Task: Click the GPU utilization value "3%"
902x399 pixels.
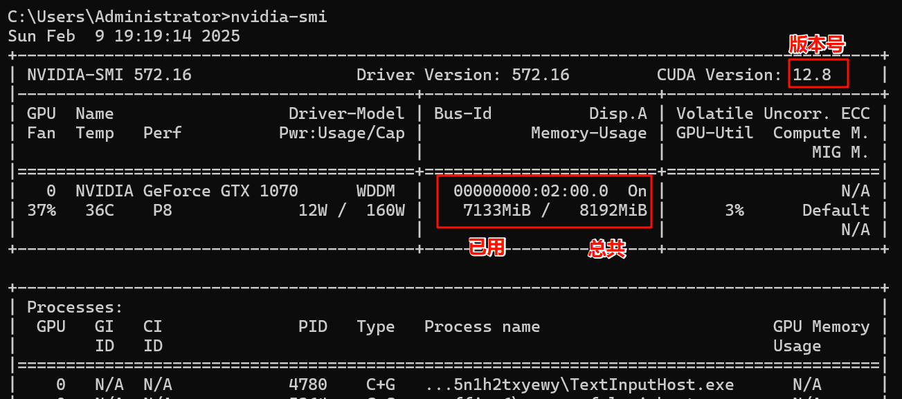Action: 734,210
